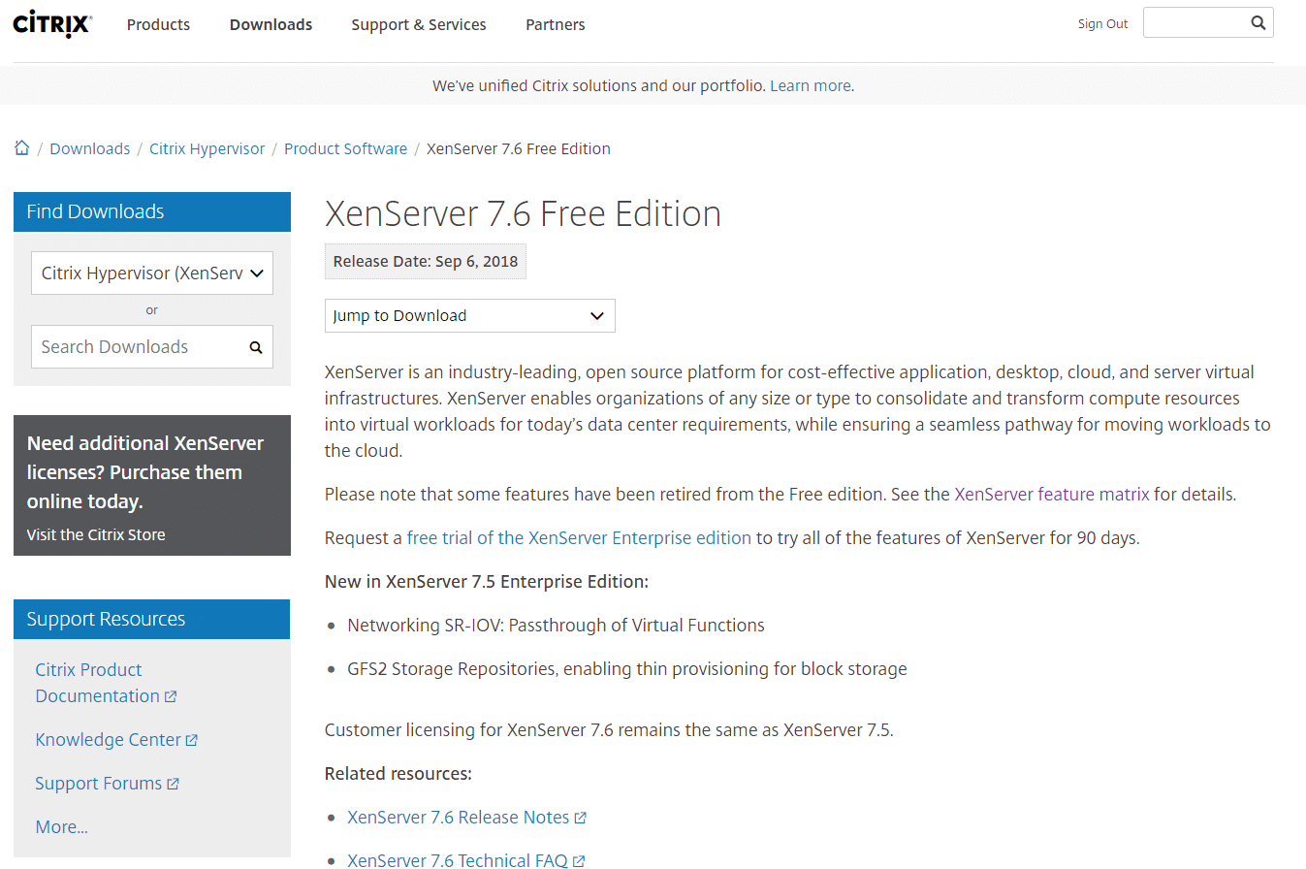Viewport: 1306px width, 869px height.
Task: Open the Support Forums link
Action: (99, 784)
